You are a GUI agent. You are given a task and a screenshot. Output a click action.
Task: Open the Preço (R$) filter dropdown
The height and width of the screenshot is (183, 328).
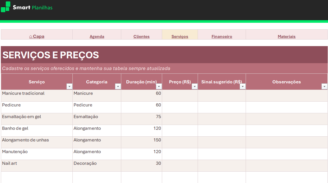point(195,86)
